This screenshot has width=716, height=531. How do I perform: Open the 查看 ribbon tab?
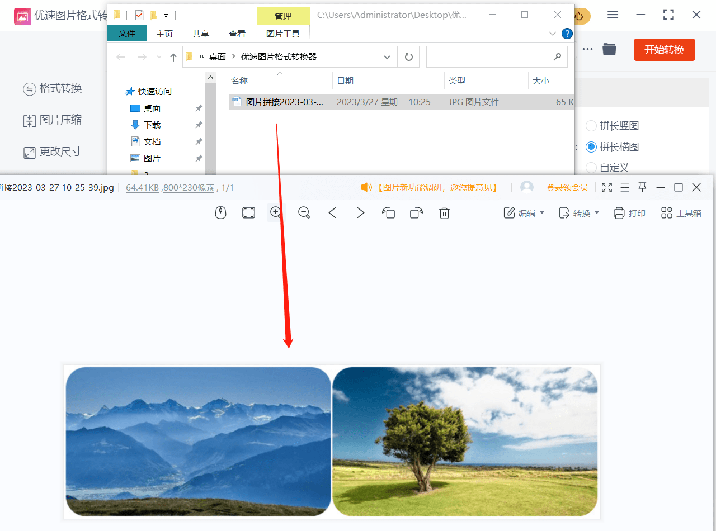click(237, 34)
